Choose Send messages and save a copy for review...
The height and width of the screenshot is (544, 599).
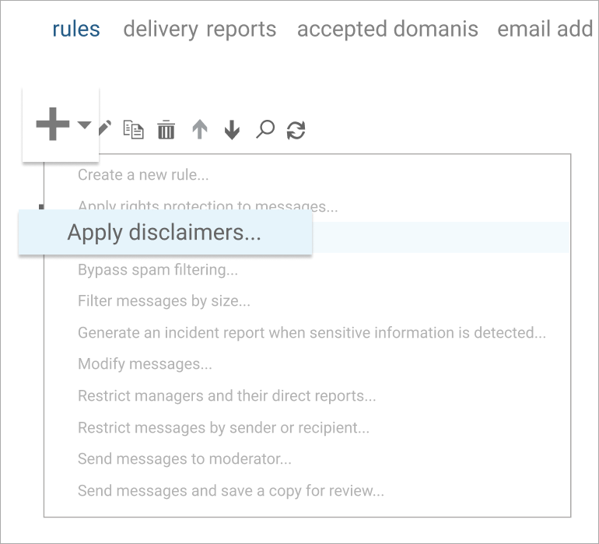pyautogui.click(x=231, y=490)
